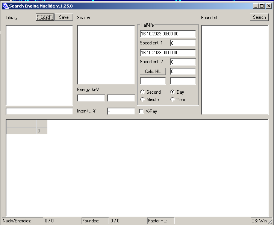Click the first half-life date field

(x=168, y=34)
